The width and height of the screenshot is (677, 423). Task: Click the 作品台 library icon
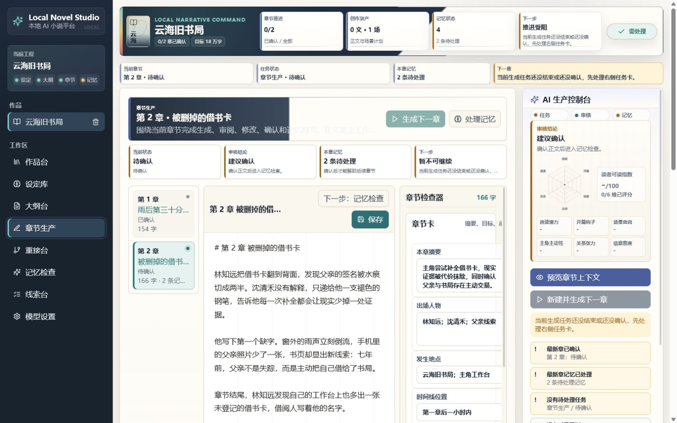click(x=17, y=162)
